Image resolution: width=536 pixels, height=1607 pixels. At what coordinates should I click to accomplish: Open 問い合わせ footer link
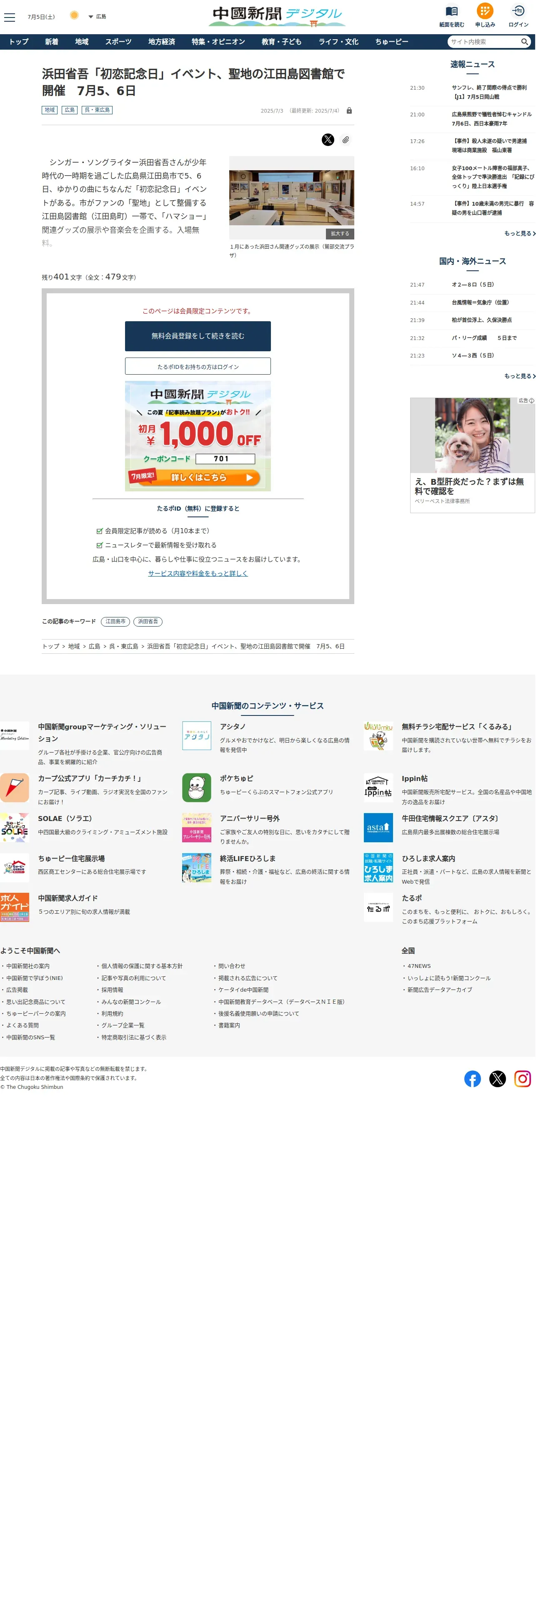pos(232,966)
